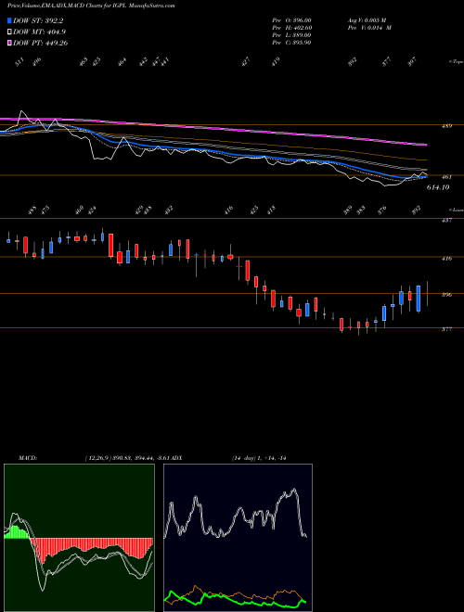Click the 416 candlestick axis label

(446, 259)
